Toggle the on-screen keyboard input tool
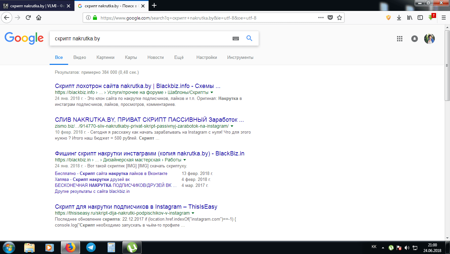The width and height of the screenshot is (450, 254). (x=236, y=39)
